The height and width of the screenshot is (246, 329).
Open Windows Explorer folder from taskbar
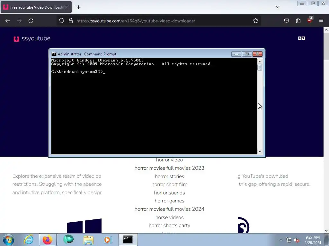click(x=88, y=240)
